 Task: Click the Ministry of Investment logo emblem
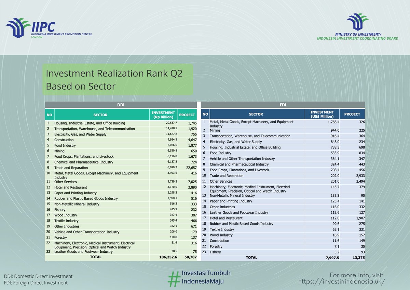point(358,22)
